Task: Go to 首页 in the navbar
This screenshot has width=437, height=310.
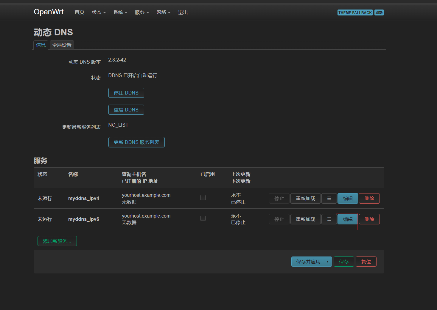Action: click(x=79, y=12)
